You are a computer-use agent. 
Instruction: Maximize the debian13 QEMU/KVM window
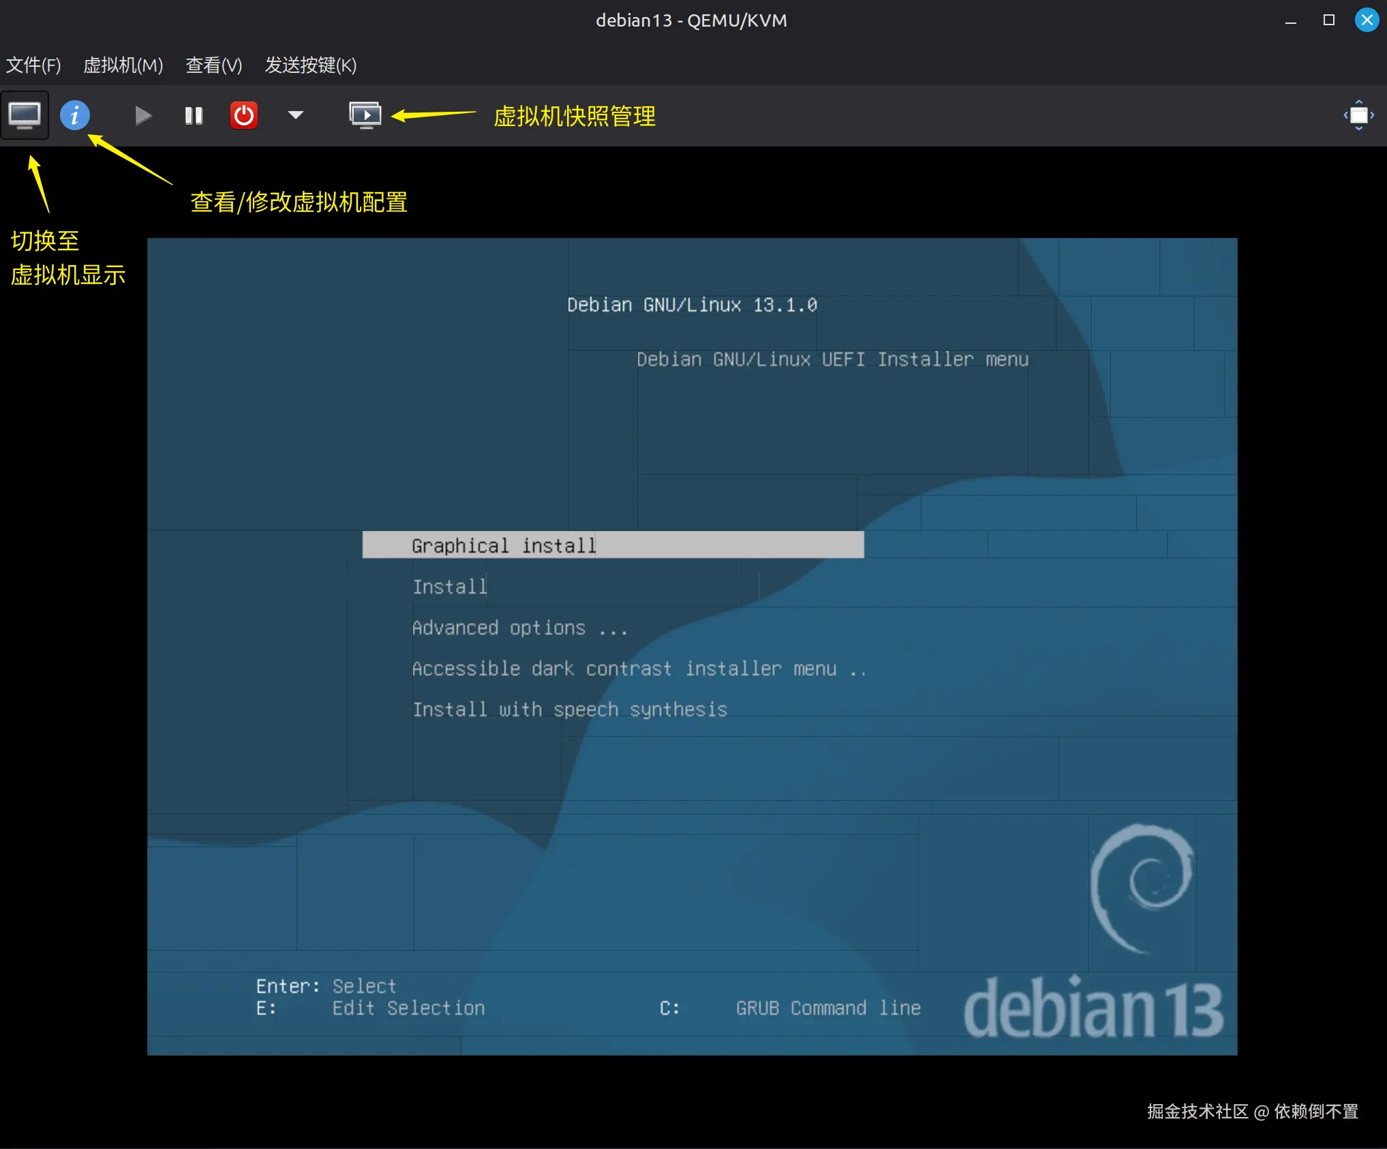[1328, 20]
